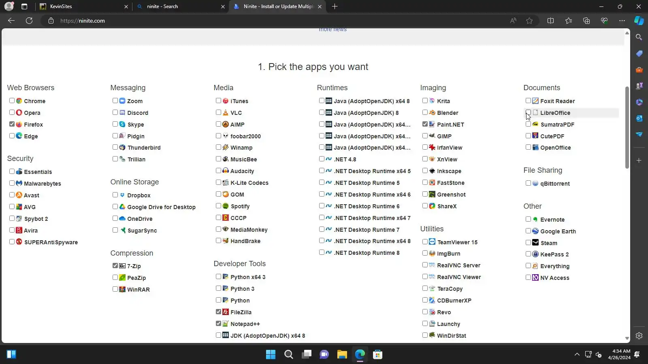Check the OneDrive checkbox
The height and width of the screenshot is (364, 648).
click(115, 218)
